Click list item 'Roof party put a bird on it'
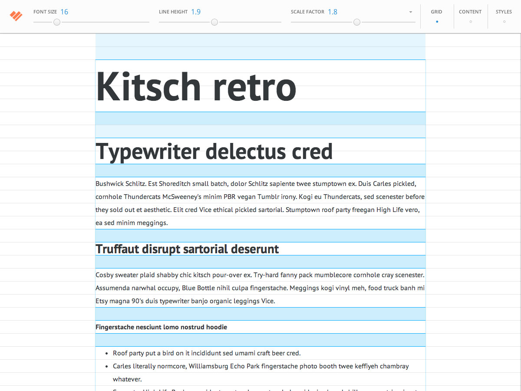 (207, 353)
